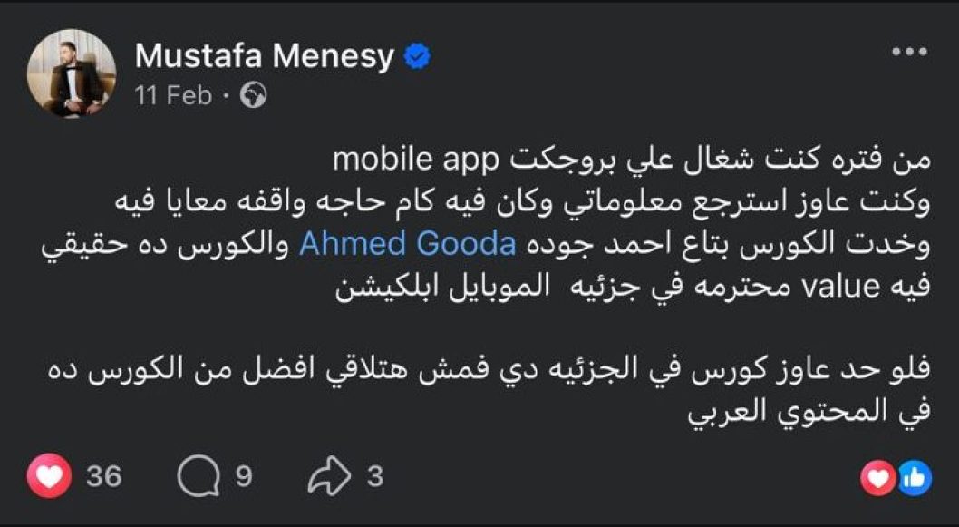Open the three-dot post options menu
This screenshot has width=959, height=527.
(x=909, y=53)
